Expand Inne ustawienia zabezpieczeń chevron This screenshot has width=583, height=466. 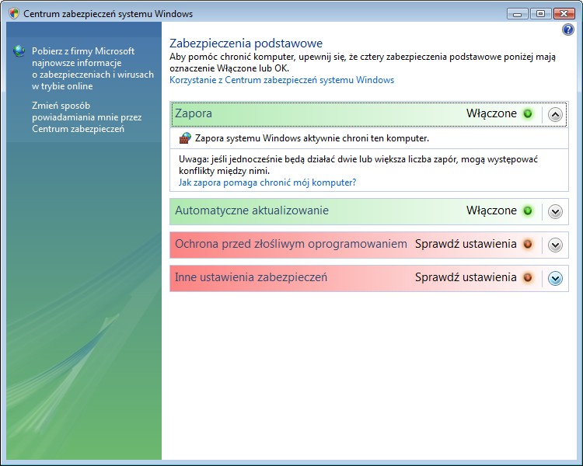(555, 278)
